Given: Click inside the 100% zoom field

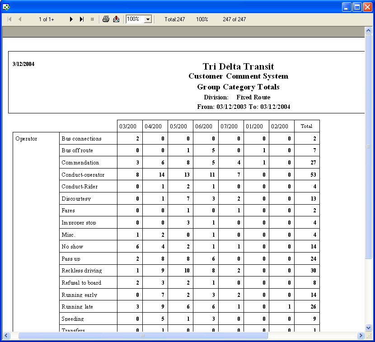Looking at the screenshot, I should [x=134, y=19].
